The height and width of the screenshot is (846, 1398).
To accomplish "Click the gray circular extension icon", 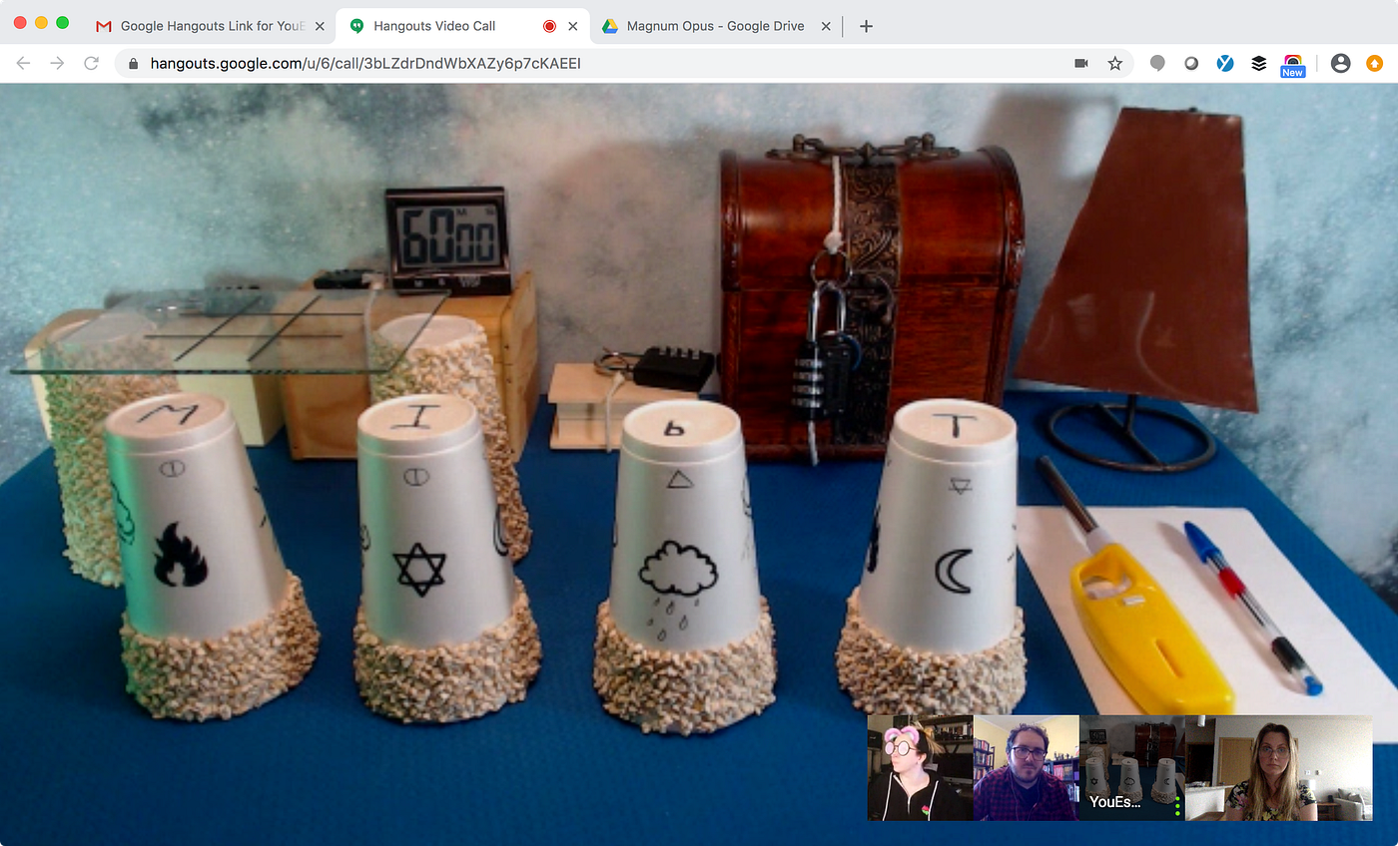I will (x=1191, y=64).
